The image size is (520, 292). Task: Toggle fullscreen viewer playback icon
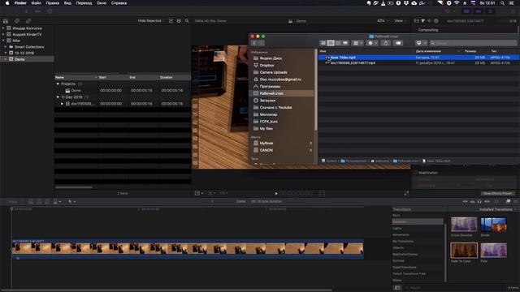(x=406, y=193)
